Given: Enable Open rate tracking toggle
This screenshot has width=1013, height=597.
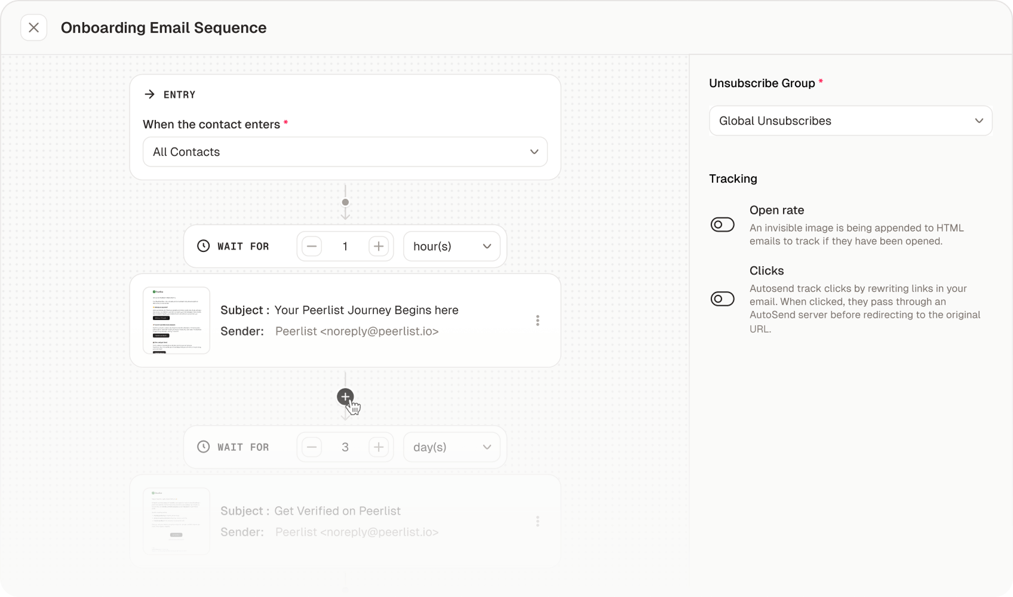Looking at the screenshot, I should coord(722,225).
